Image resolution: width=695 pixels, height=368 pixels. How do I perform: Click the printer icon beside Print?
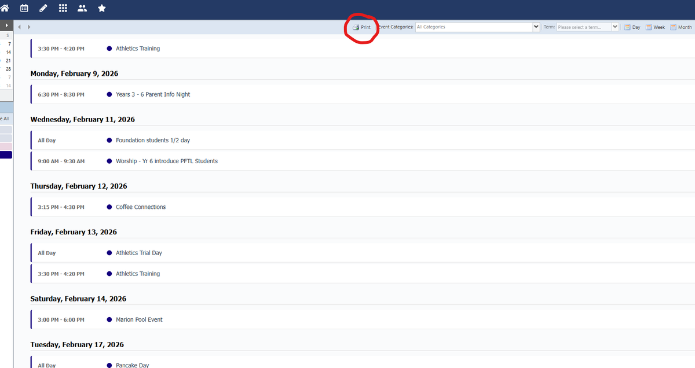(x=356, y=27)
